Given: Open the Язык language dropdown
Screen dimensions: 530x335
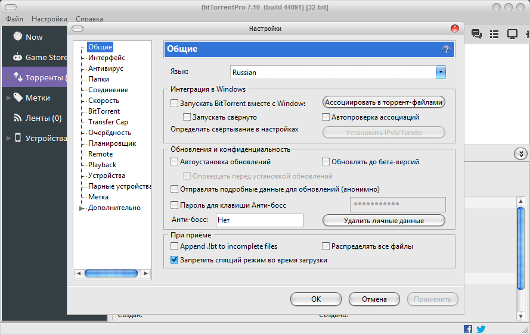Looking at the screenshot, I should point(441,73).
